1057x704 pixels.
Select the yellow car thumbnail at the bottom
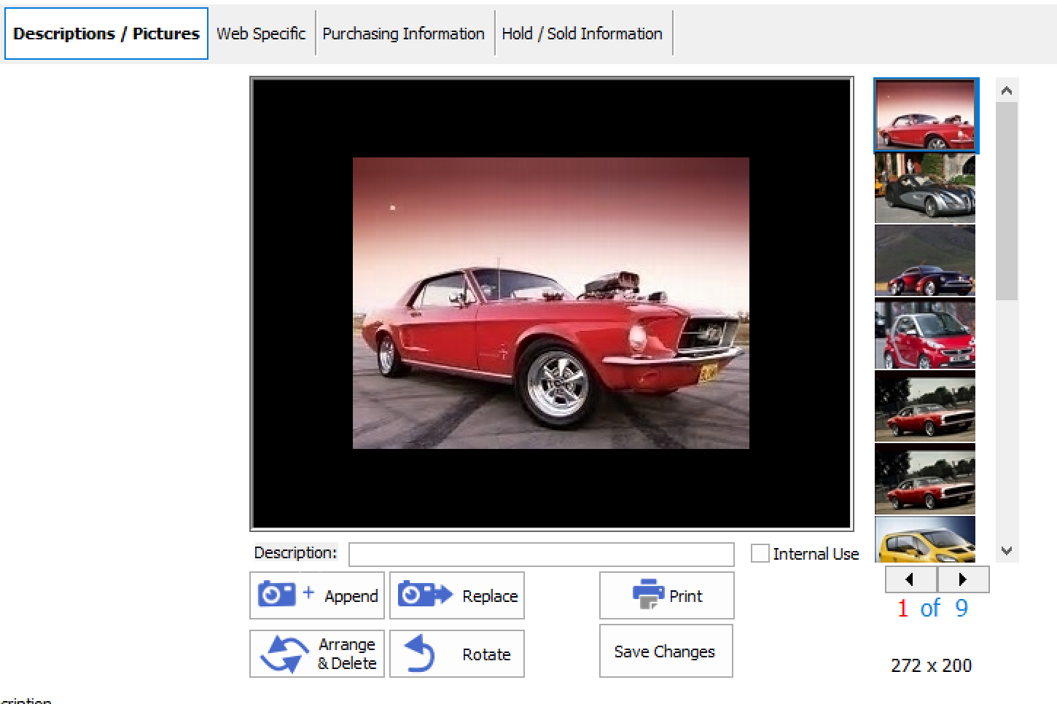[x=924, y=539]
